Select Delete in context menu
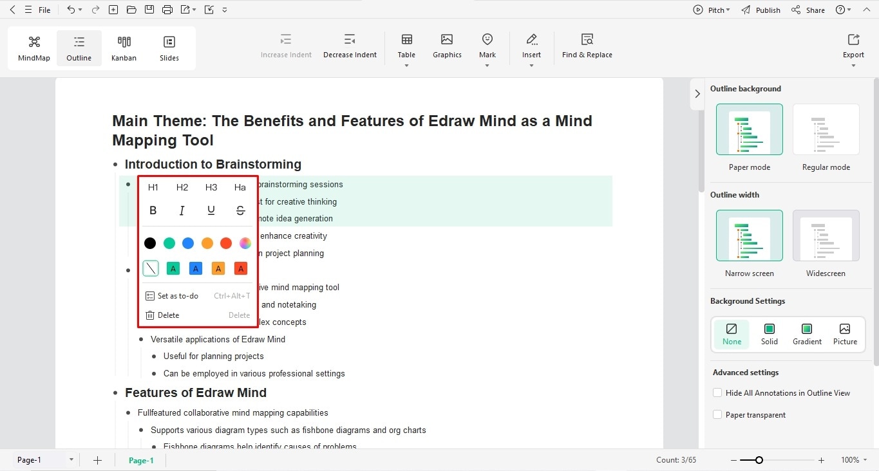The image size is (879, 471). point(198,315)
